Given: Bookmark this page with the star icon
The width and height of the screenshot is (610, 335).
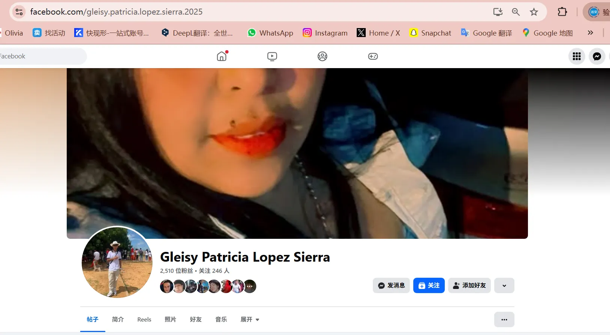Looking at the screenshot, I should 534,12.
